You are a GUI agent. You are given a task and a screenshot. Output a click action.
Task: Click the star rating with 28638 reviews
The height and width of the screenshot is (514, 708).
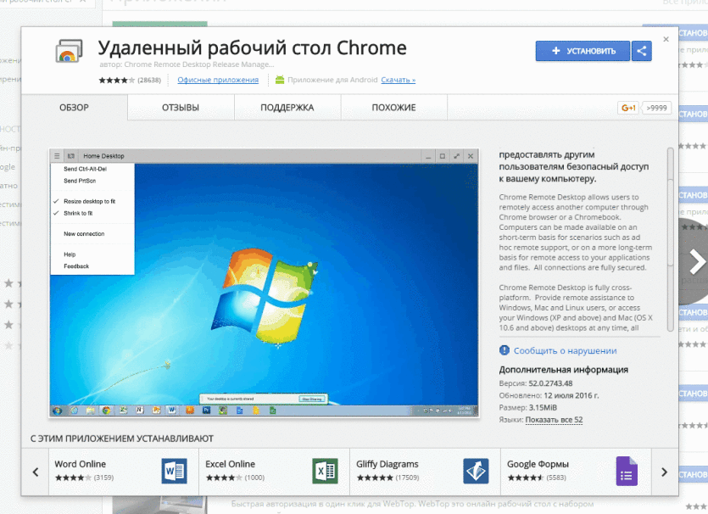(x=130, y=80)
